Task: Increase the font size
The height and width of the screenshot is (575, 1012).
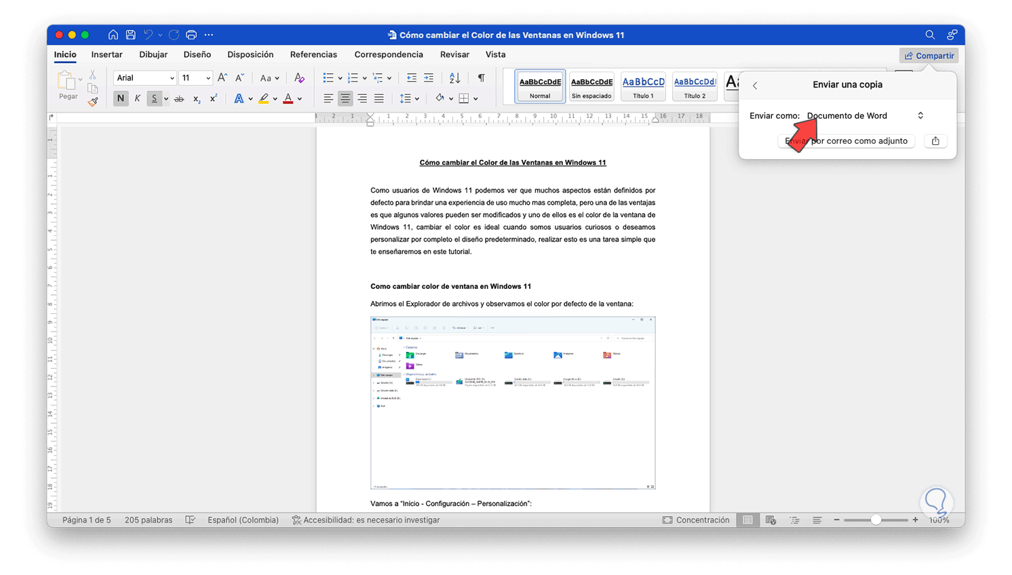Action: pyautogui.click(x=222, y=78)
